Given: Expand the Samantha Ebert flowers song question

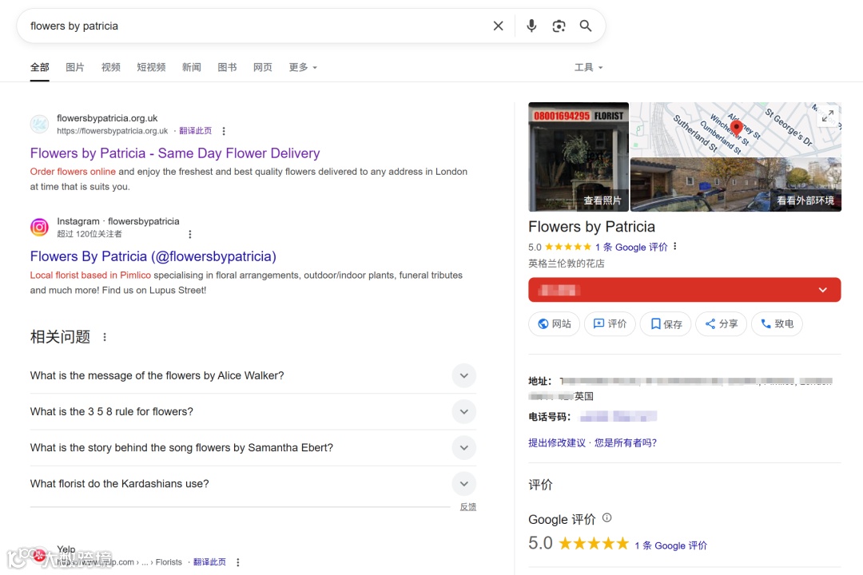Looking at the screenshot, I should pyautogui.click(x=464, y=448).
